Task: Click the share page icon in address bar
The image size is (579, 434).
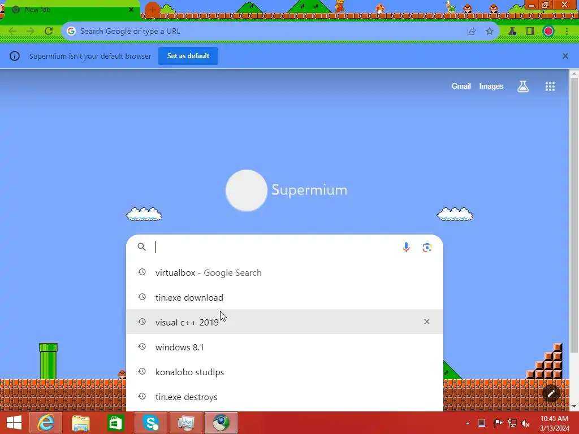Action: pyautogui.click(x=472, y=32)
